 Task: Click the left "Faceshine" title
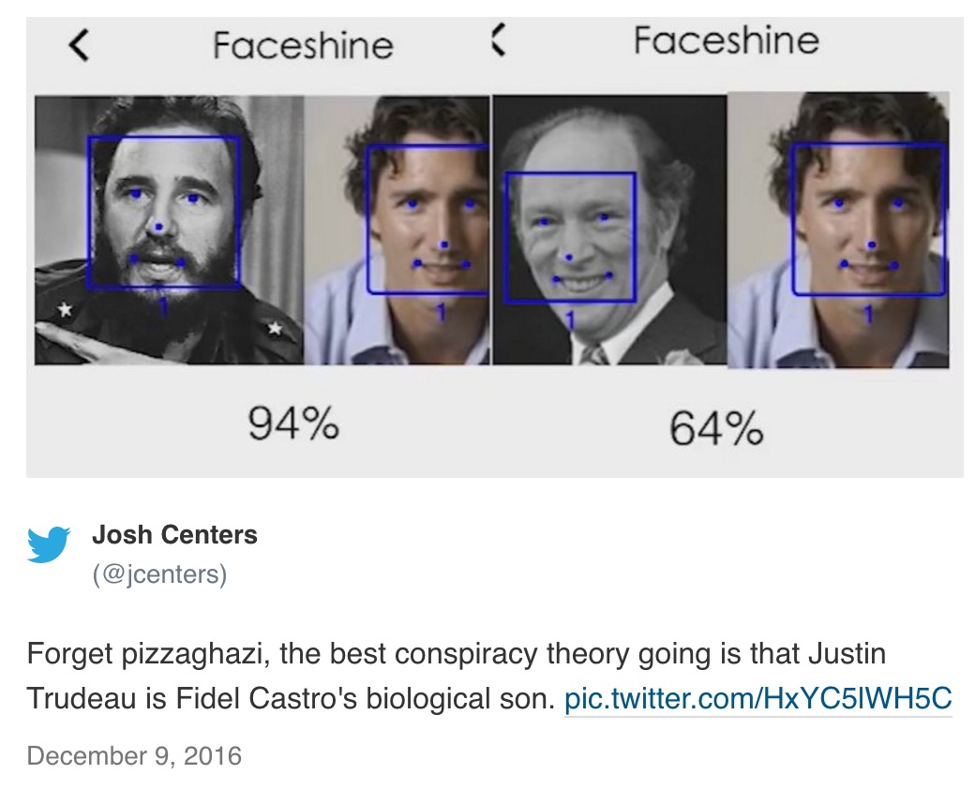[302, 45]
